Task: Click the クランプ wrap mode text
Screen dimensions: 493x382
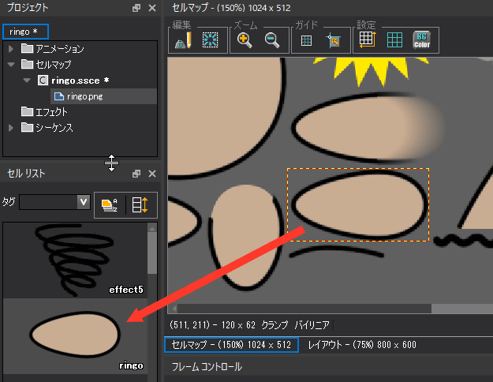Action: click(x=275, y=324)
